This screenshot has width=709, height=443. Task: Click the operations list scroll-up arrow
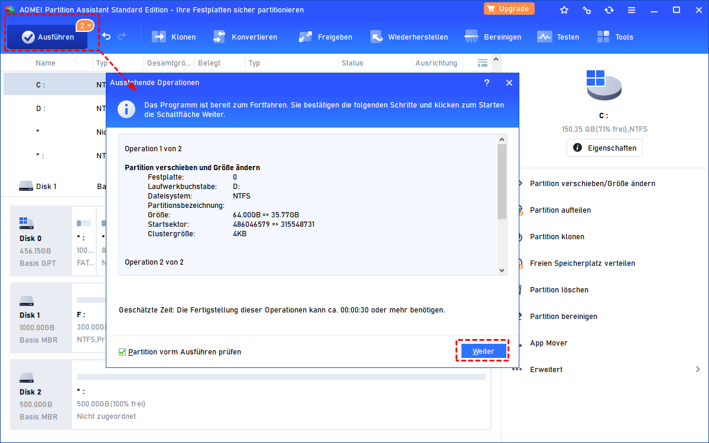[502, 139]
